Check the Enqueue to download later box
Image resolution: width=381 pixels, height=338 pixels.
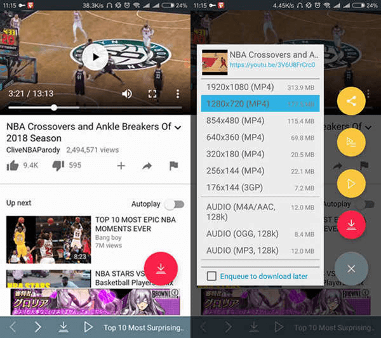click(211, 276)
